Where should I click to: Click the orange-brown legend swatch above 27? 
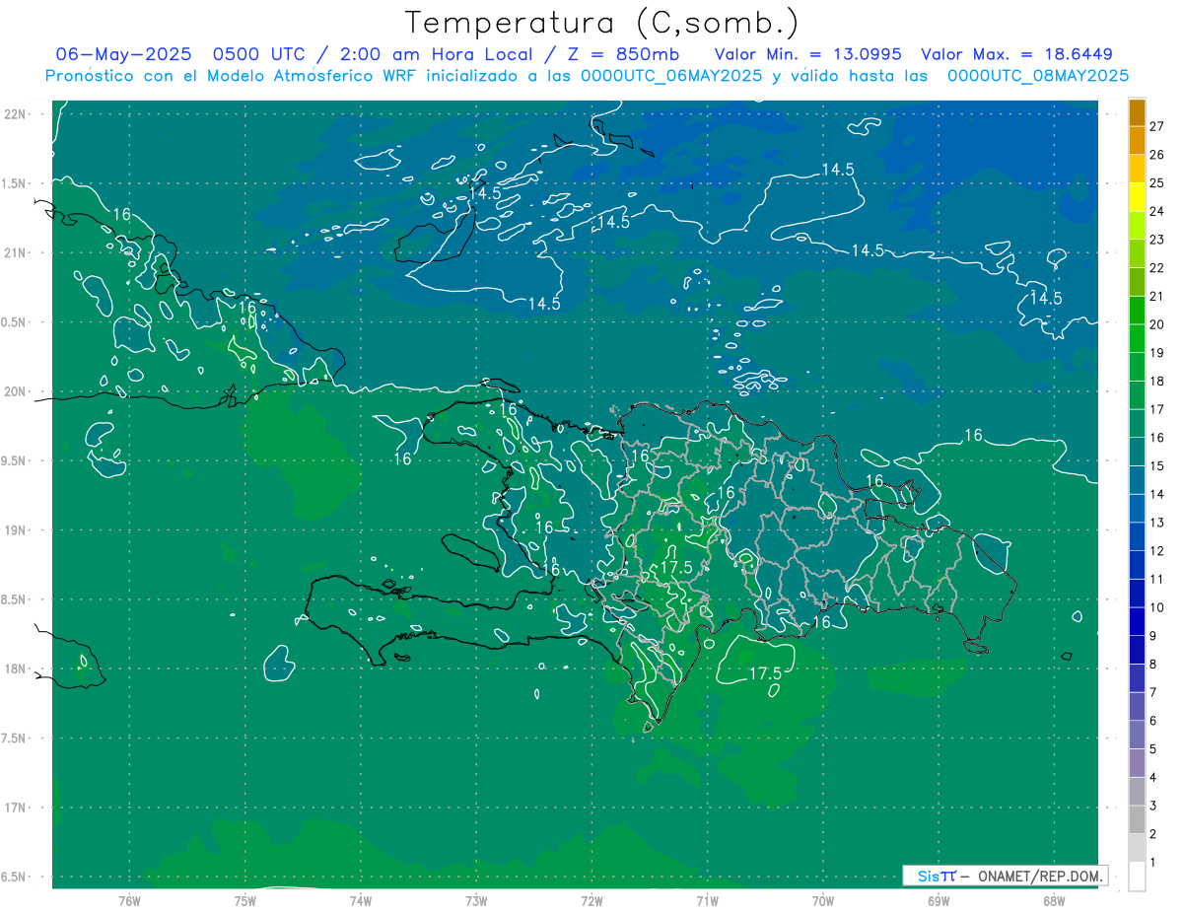point(1138,112)
